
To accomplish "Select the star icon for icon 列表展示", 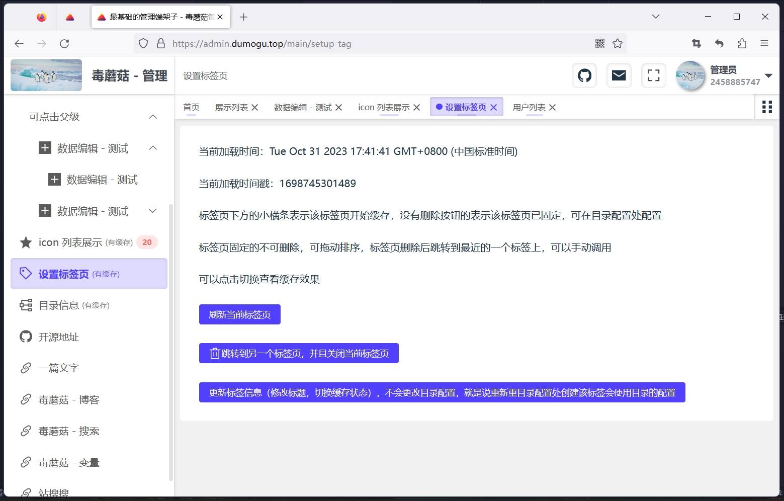I will click(x=25, y=242).
